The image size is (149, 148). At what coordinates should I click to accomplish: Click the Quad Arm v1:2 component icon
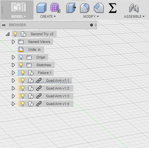31,88
